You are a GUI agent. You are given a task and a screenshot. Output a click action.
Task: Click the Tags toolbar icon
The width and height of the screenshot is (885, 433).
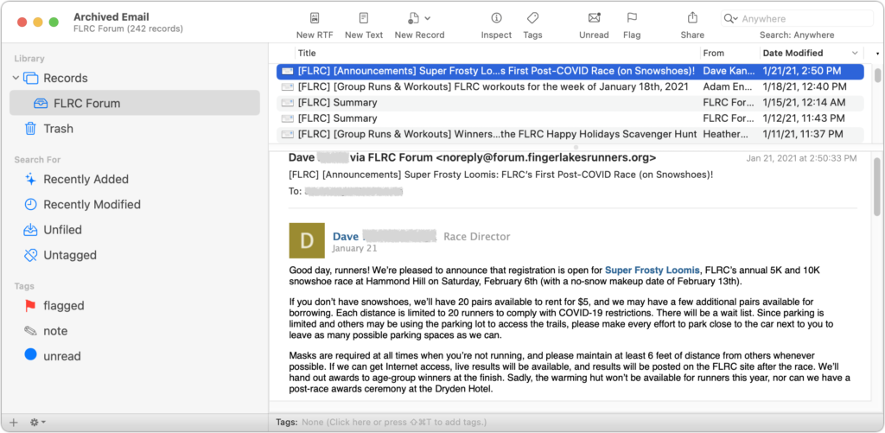(x=532, y=18)
